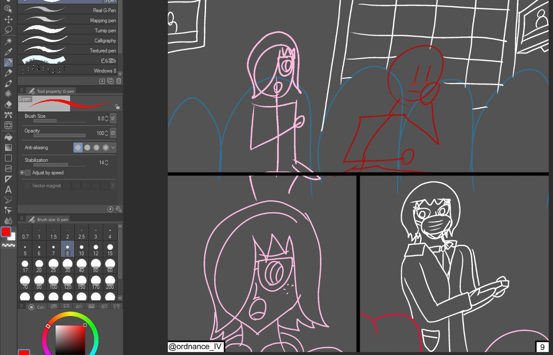Select the Gradient tool
Image resolution: width=553 pixels, height=355 pixels.
[x=8, y=148]
